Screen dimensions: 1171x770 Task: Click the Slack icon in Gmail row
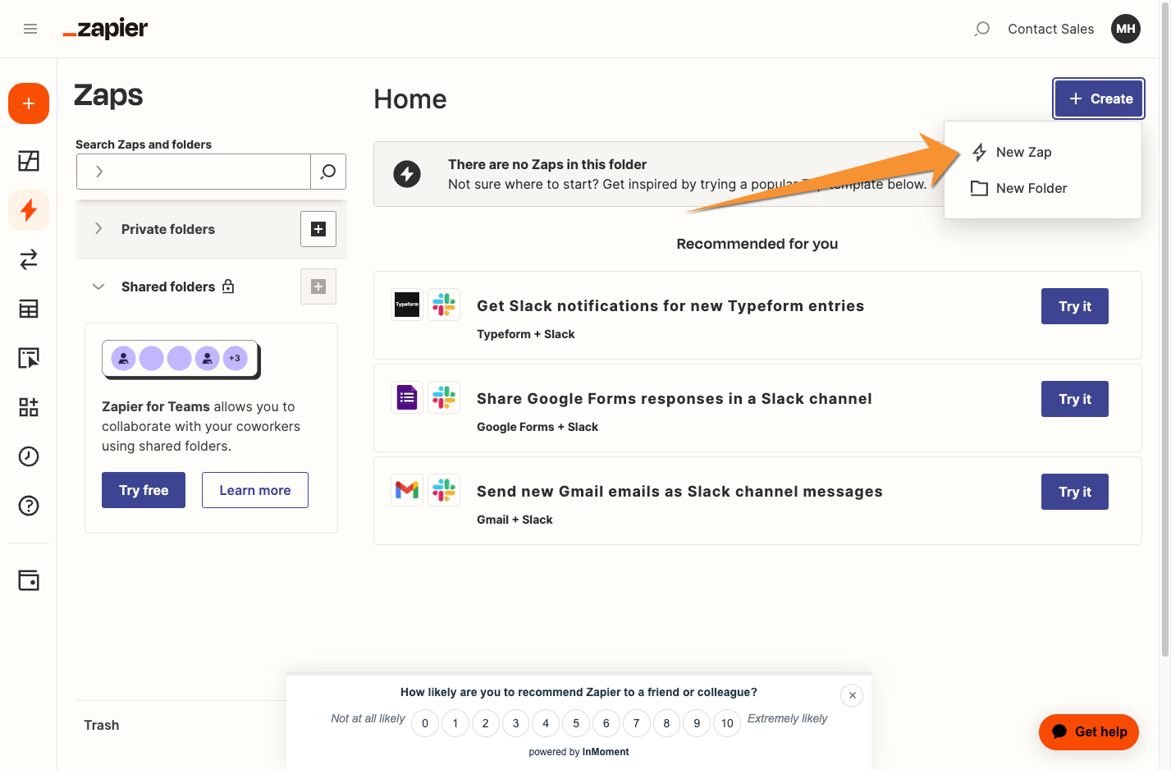444,490
